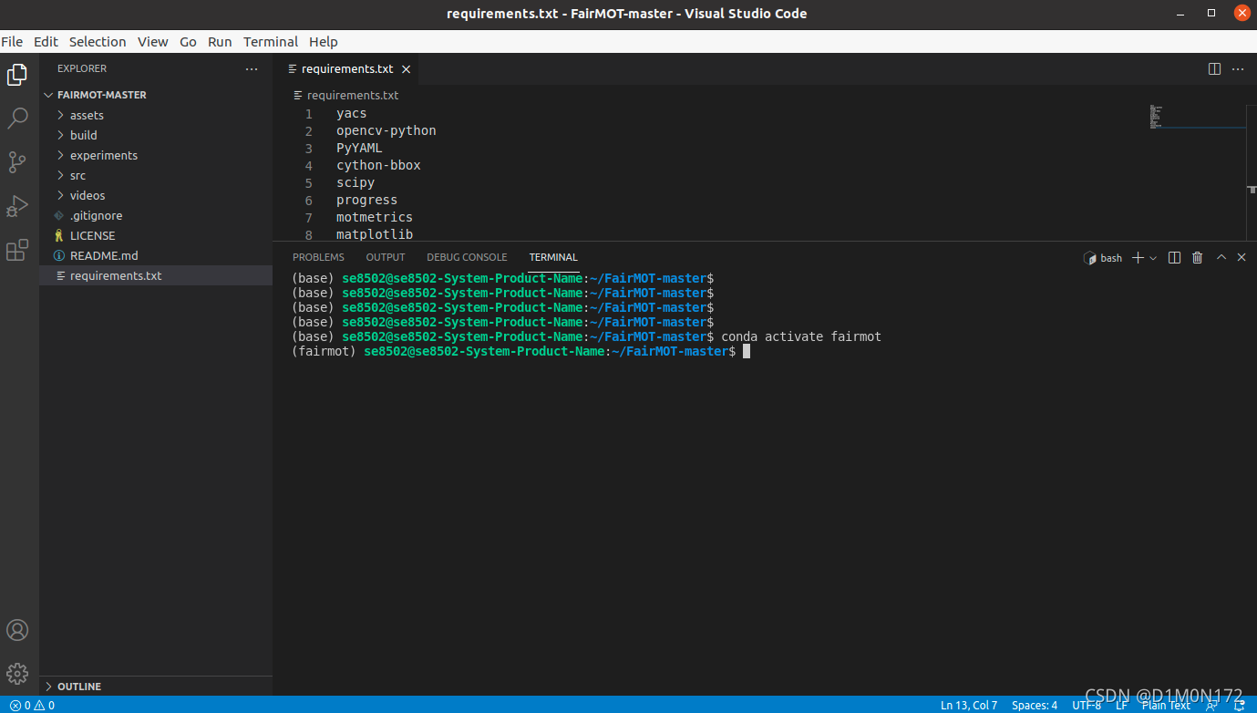Change encoding via UTF-8 status item
This screenshot has height=713, width=1257.
(x=1086, y=705)
